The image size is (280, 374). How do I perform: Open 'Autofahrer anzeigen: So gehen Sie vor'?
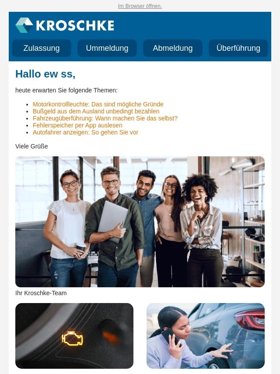click(85, 132)
